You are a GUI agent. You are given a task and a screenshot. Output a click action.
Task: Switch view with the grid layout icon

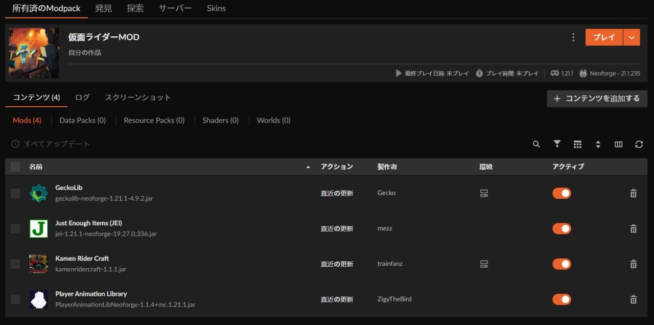[x=577, y=145]
